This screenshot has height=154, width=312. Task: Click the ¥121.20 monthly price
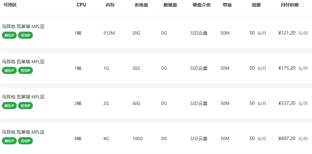[287, 33]
